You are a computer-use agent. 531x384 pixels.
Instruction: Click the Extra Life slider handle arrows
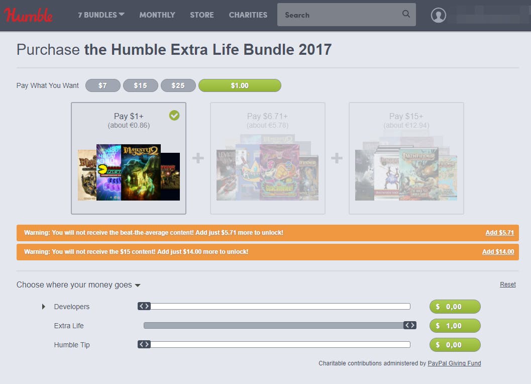410,325
